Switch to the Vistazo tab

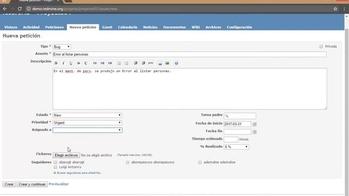11,27
